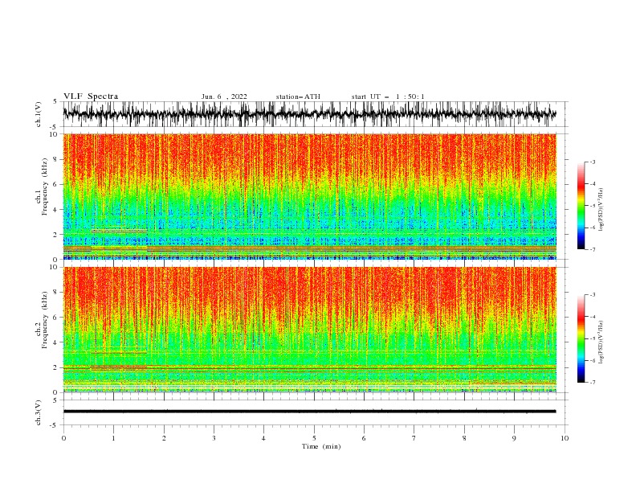Screen dimensions: 636x492
Task: Click the ch.3 flat waveform trace
Action: 309,412
